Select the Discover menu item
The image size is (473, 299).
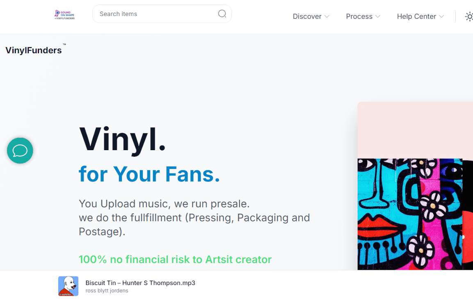(x=307, y=16)
